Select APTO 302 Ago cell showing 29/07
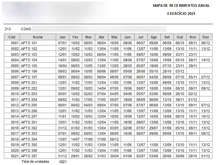This screenshot has width=218, height=165. (154, 128)
